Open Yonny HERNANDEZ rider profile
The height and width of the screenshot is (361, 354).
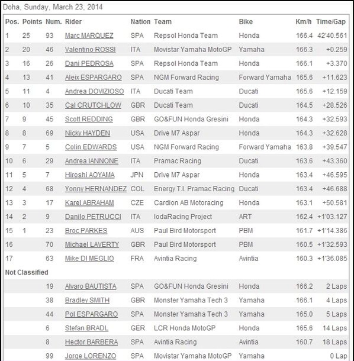tap(96, 189)
